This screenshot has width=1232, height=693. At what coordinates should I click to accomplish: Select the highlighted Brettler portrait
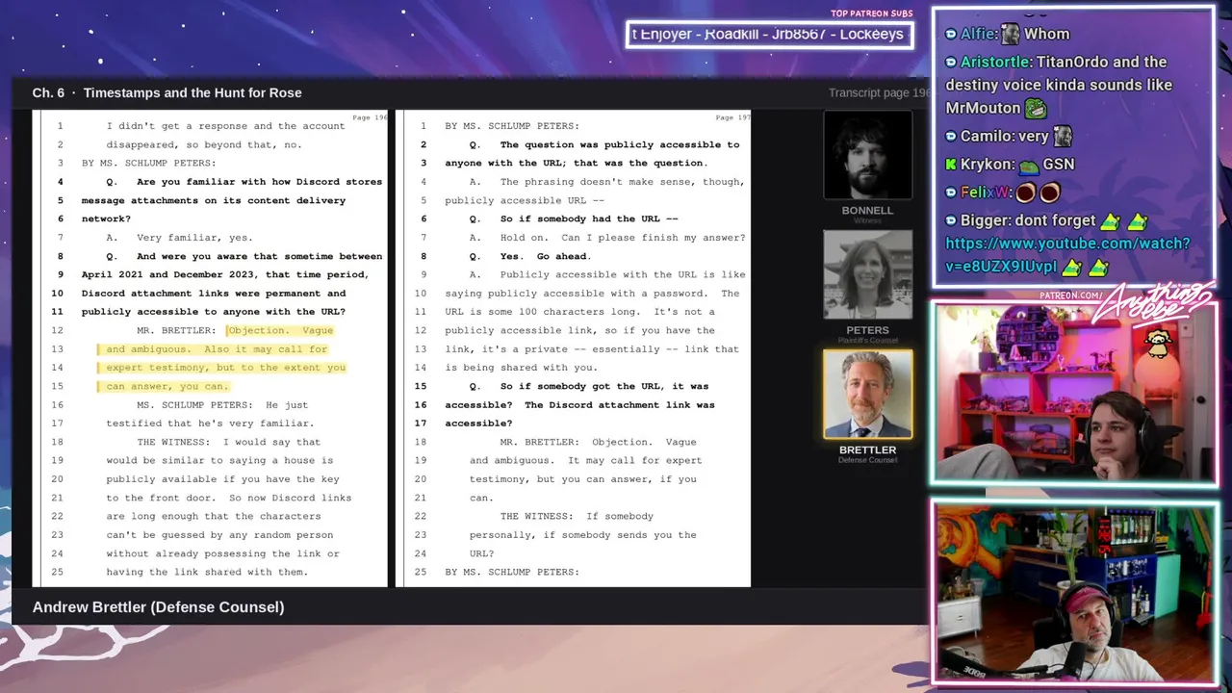click(x=867, y=394)
